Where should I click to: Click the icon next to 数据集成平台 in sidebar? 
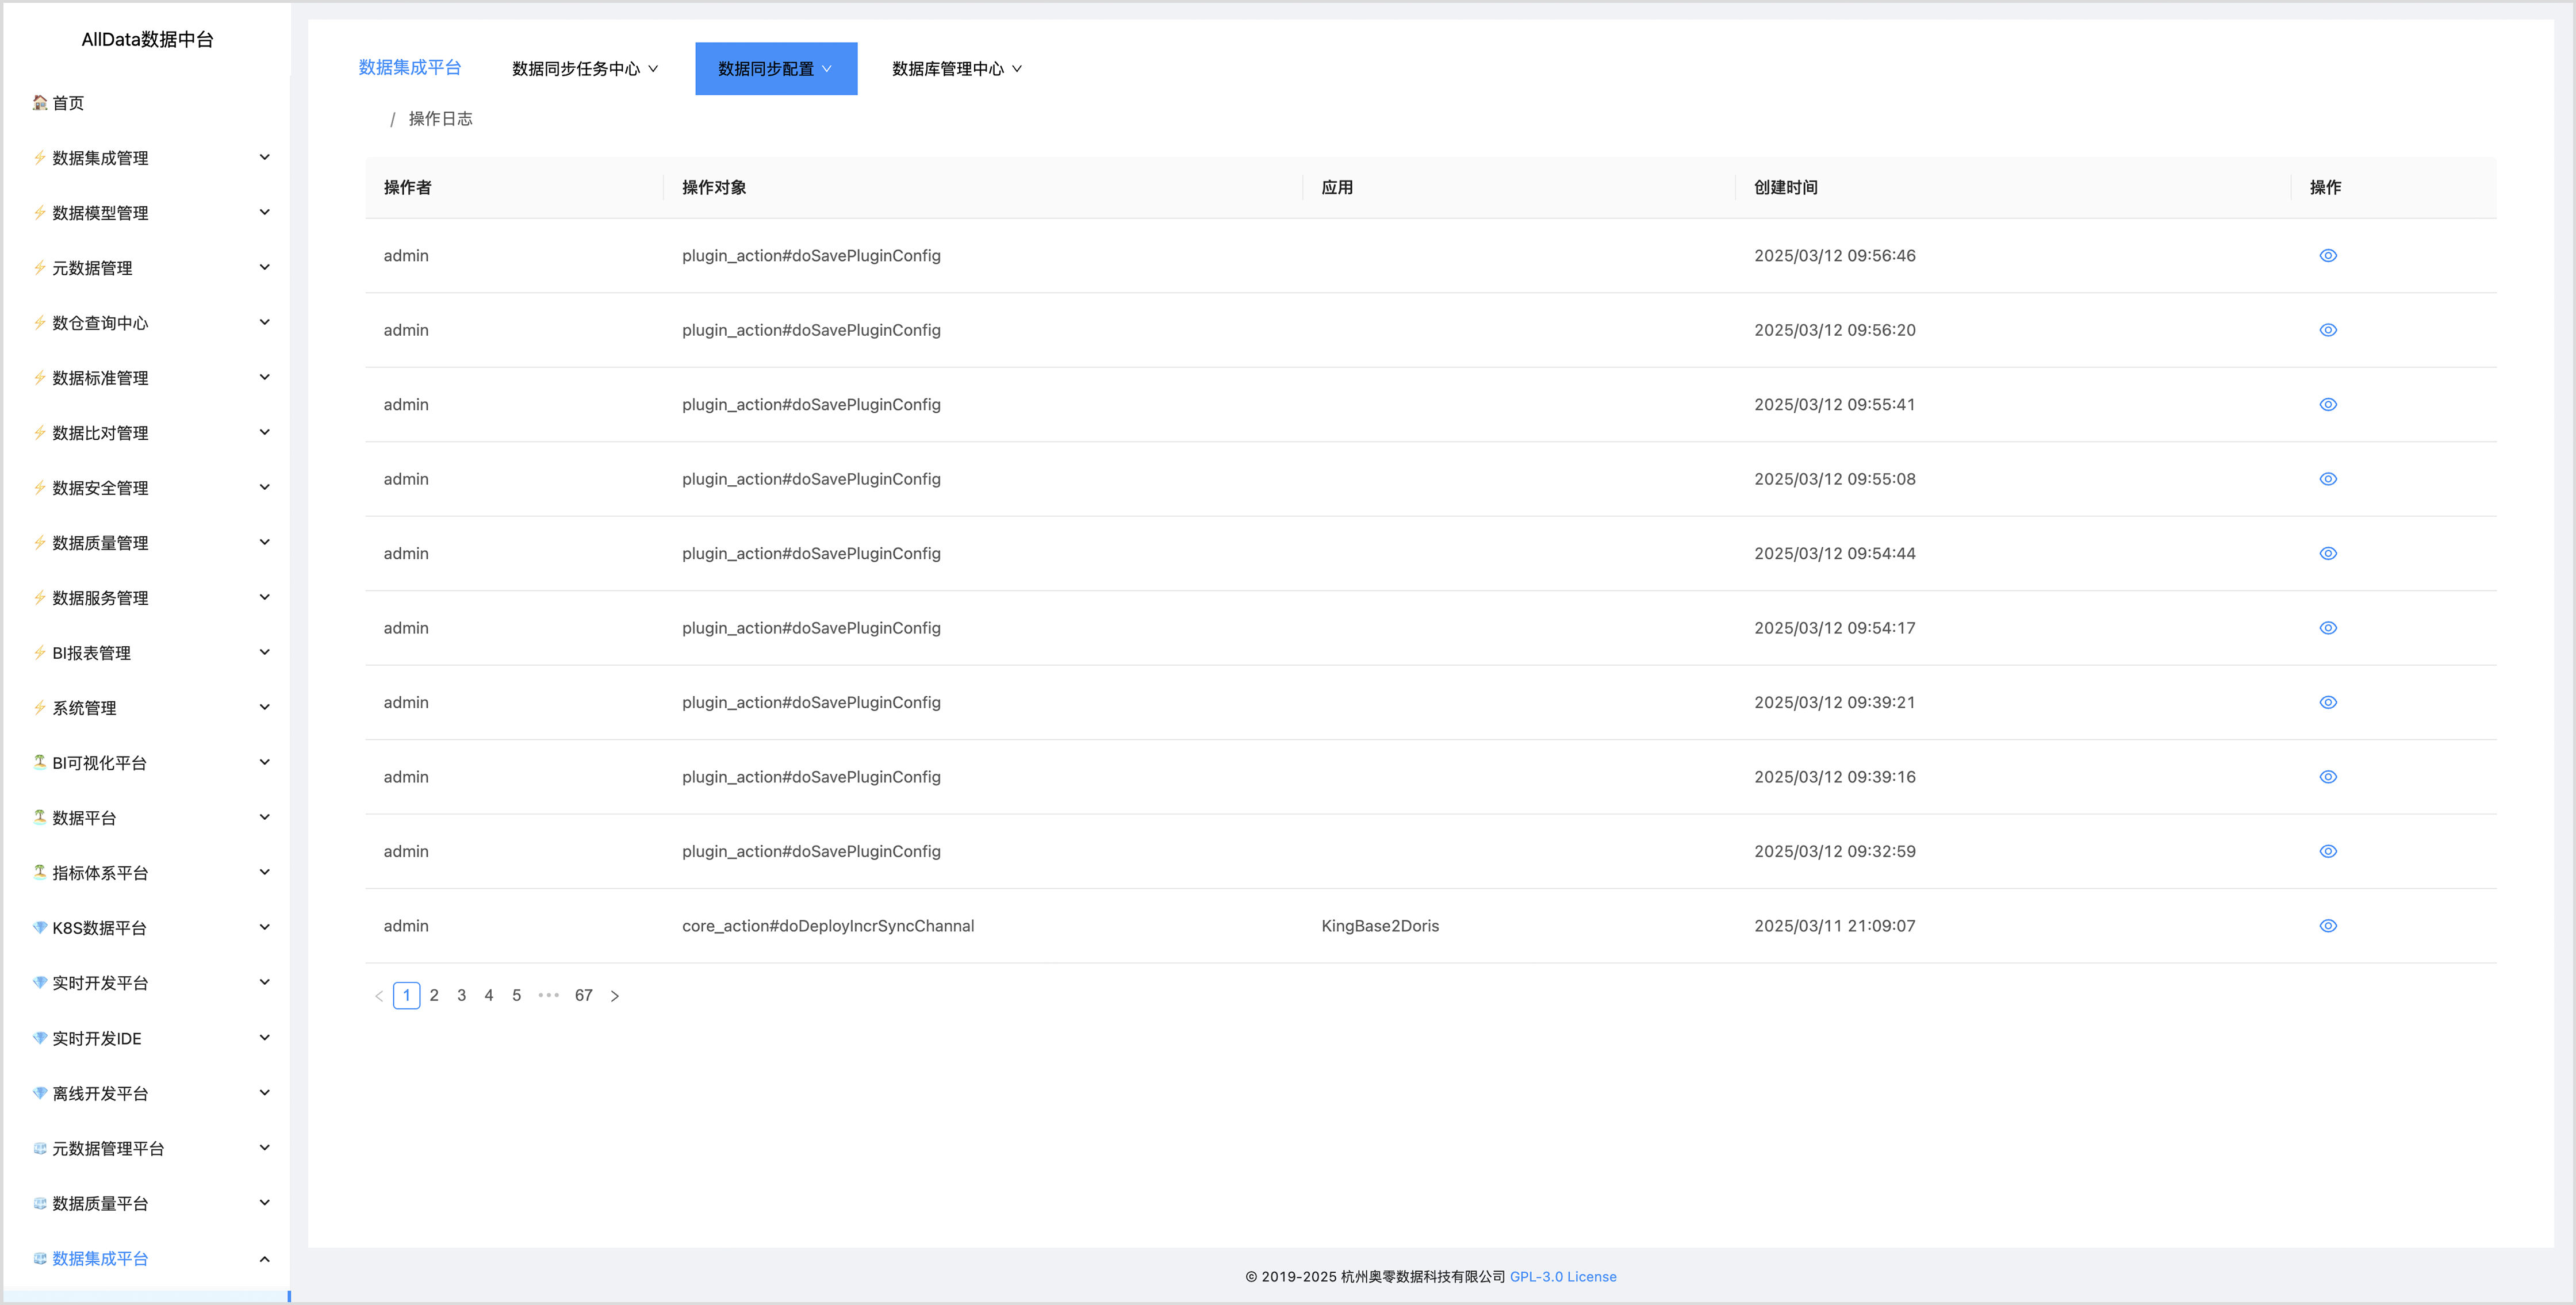click(40, 1258)
